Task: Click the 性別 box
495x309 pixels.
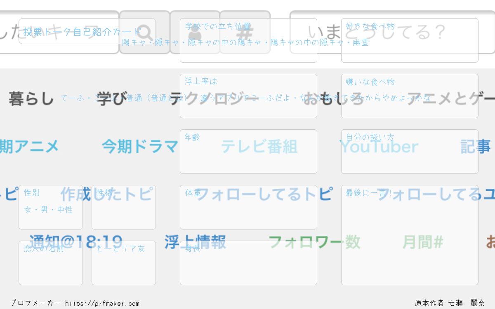Action: pyautogui.click(x=51, y=207)
